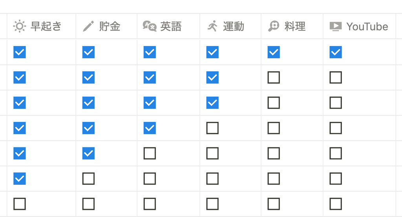The width and height of the screenshot is (402, 217).
Task: Click the running person icon beside 運動
Action: (212, 26)
